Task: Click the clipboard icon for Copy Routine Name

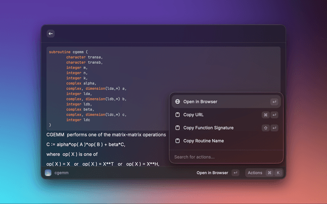Action: tap(177, 141)
